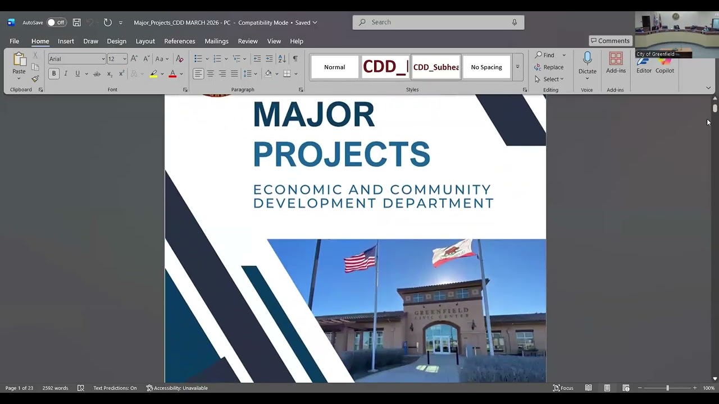Align paragraph text to the right
Screen dimensions: 719x404
pos(222,74)
